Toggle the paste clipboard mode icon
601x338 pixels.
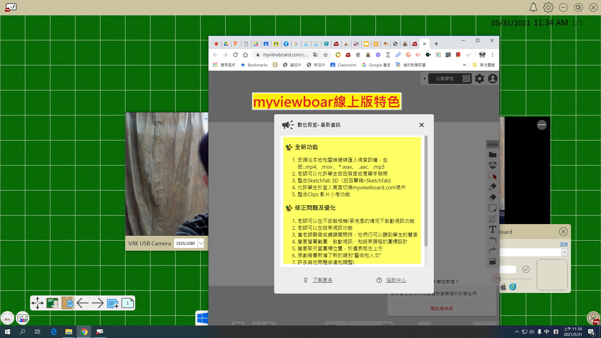(x=67, y=303)
